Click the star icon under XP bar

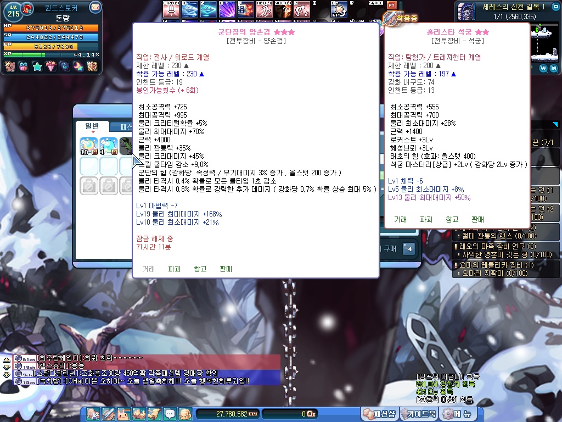(x=37, y=66)
